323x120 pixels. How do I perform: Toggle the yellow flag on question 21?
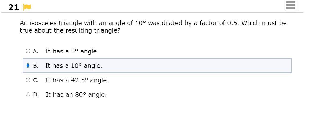point(27,7)
